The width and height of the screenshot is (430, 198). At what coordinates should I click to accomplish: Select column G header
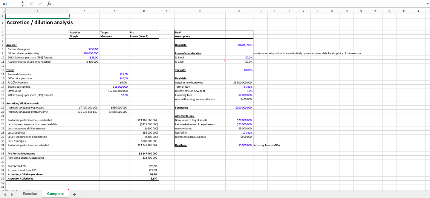coord(239,11)
